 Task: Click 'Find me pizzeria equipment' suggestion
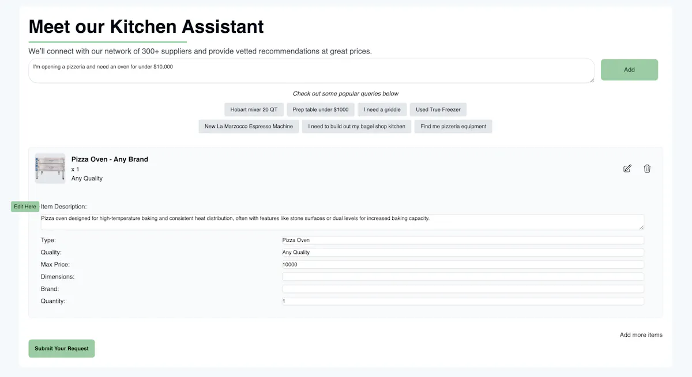[453, 126]
